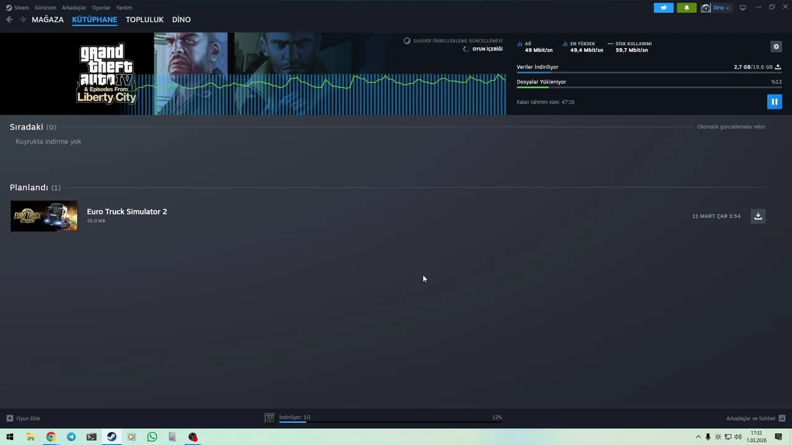Open the Oyunlar menu
792x445 pixels.
101,7
